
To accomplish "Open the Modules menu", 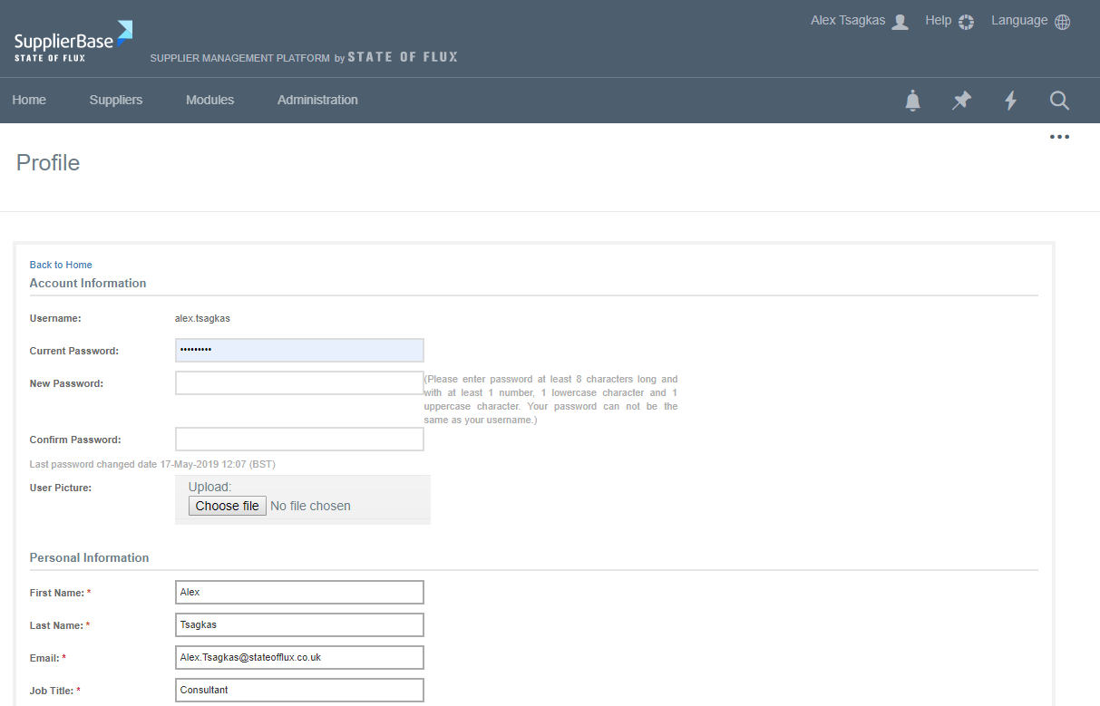I will [x=209, y=100].
